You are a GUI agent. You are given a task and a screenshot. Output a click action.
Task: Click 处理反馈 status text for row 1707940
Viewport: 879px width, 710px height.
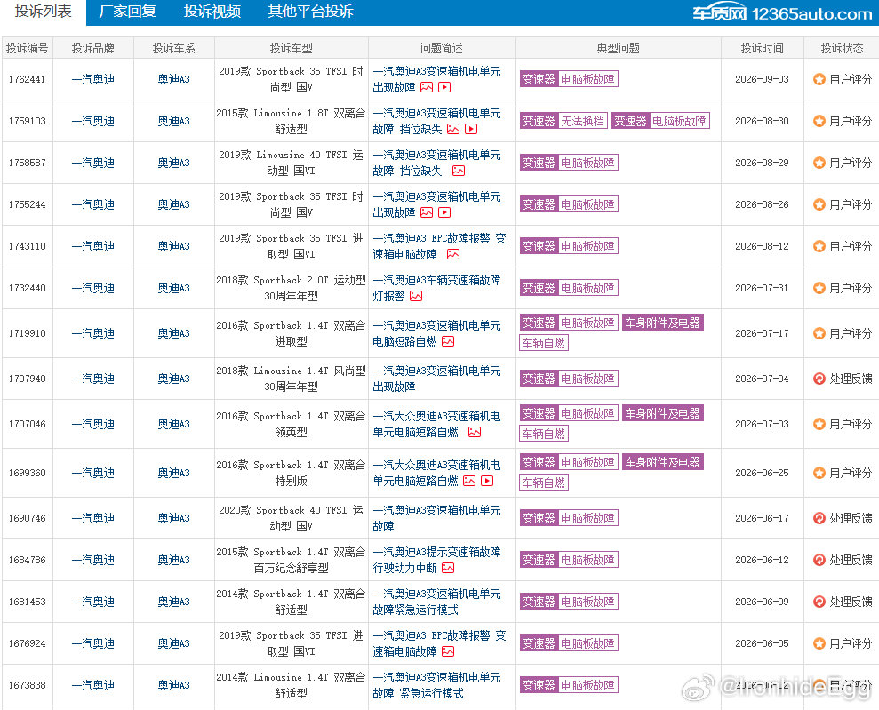tap(851, 379)
